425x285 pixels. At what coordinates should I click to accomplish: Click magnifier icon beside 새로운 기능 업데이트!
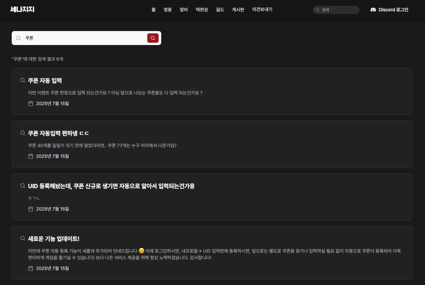(23, 238)
